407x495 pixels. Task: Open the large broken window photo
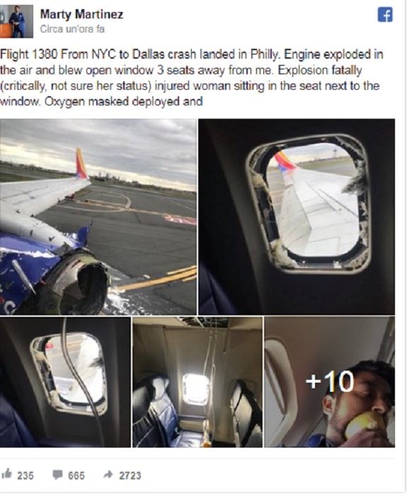(x=297, y=216)
